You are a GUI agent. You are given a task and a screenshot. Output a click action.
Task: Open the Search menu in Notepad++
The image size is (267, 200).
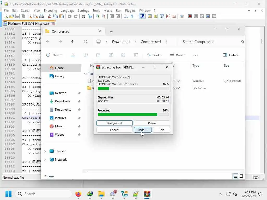(26, 10)
